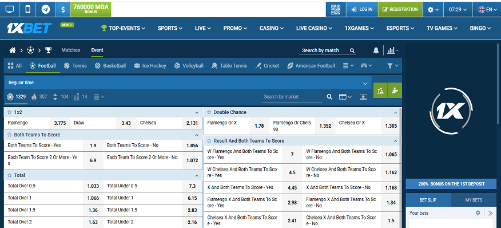Click the notification bell icon

click(x=376, y=50)
